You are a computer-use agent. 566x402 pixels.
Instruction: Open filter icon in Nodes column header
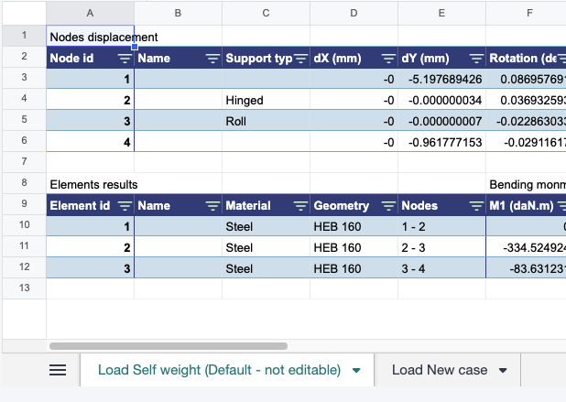475,206
